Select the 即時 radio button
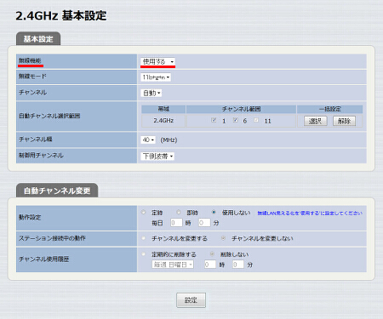Image resolution: width=383 pixels, height=319 pixels. (179, 212)
